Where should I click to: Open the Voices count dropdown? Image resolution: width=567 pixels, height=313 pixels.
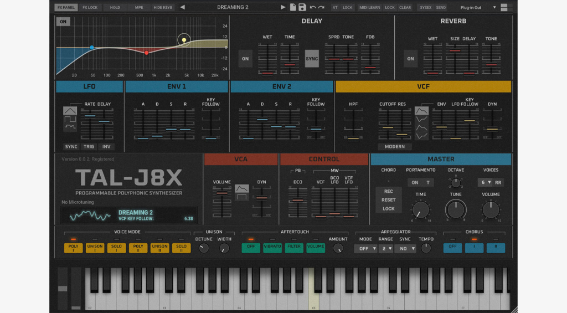coord(485,182)
